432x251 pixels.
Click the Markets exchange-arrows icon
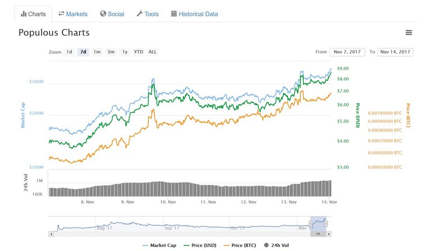[62, 13]
